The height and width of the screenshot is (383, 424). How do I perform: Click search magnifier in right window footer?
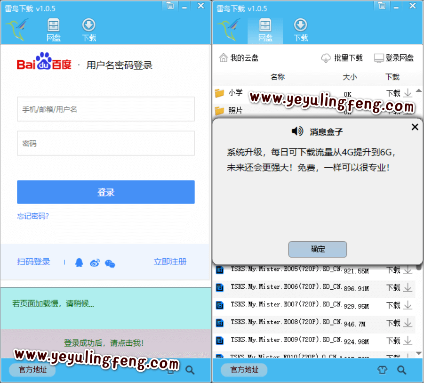[401, 370]
